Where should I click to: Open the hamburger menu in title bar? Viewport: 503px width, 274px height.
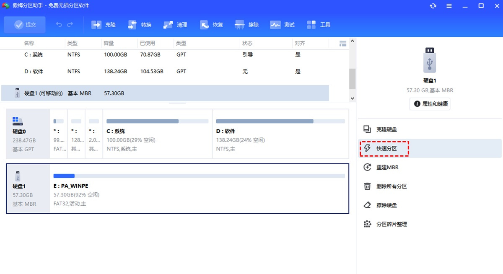[x=449, y=6]
